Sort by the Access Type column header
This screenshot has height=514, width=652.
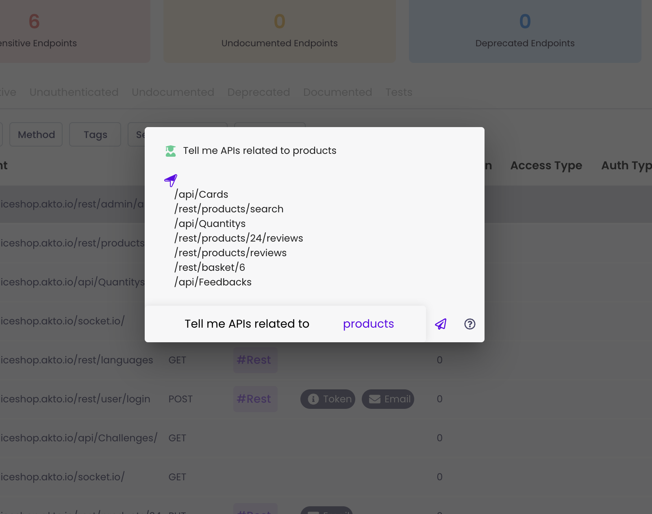[x=546, y=166]
